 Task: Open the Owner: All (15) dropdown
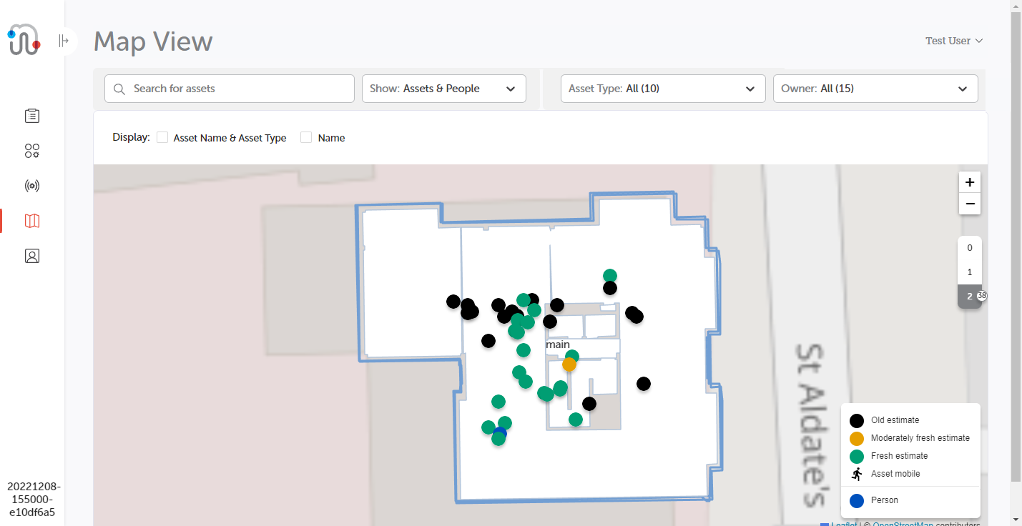[x=875, y=89]
